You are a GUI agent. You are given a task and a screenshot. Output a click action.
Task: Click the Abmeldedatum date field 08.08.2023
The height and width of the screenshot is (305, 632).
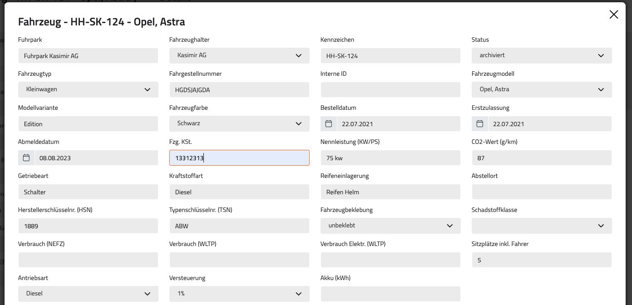[96, 158]
